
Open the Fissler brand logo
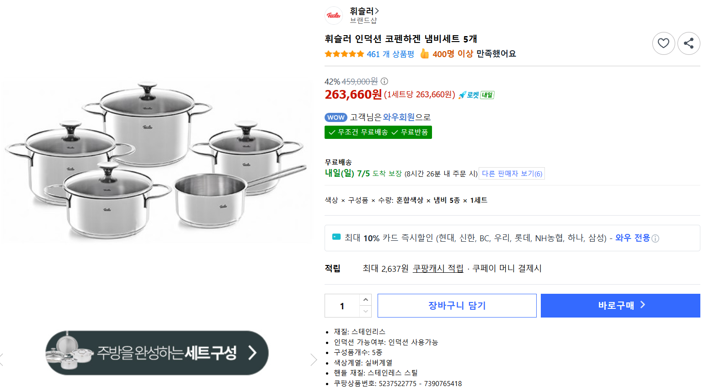pyautogui.click(x=334, y=16)
